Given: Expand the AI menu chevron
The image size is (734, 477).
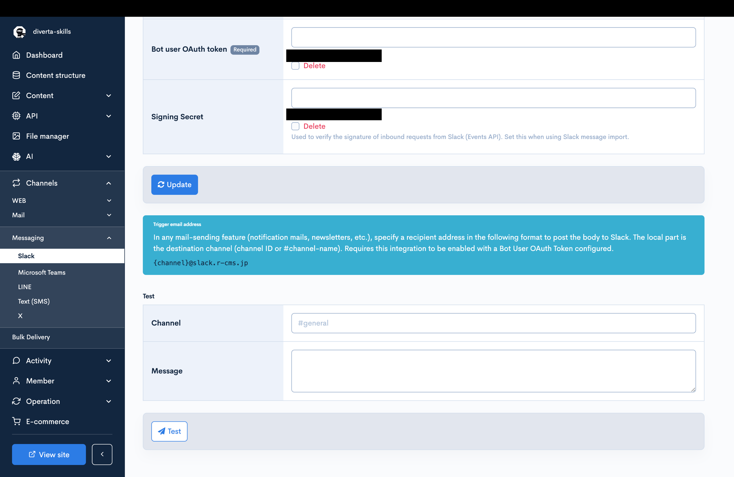Looking at the screenshot, I should [109, 157].
